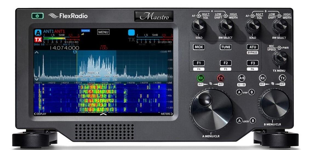Open the 3.0 filter bandwidth selector

42,45
